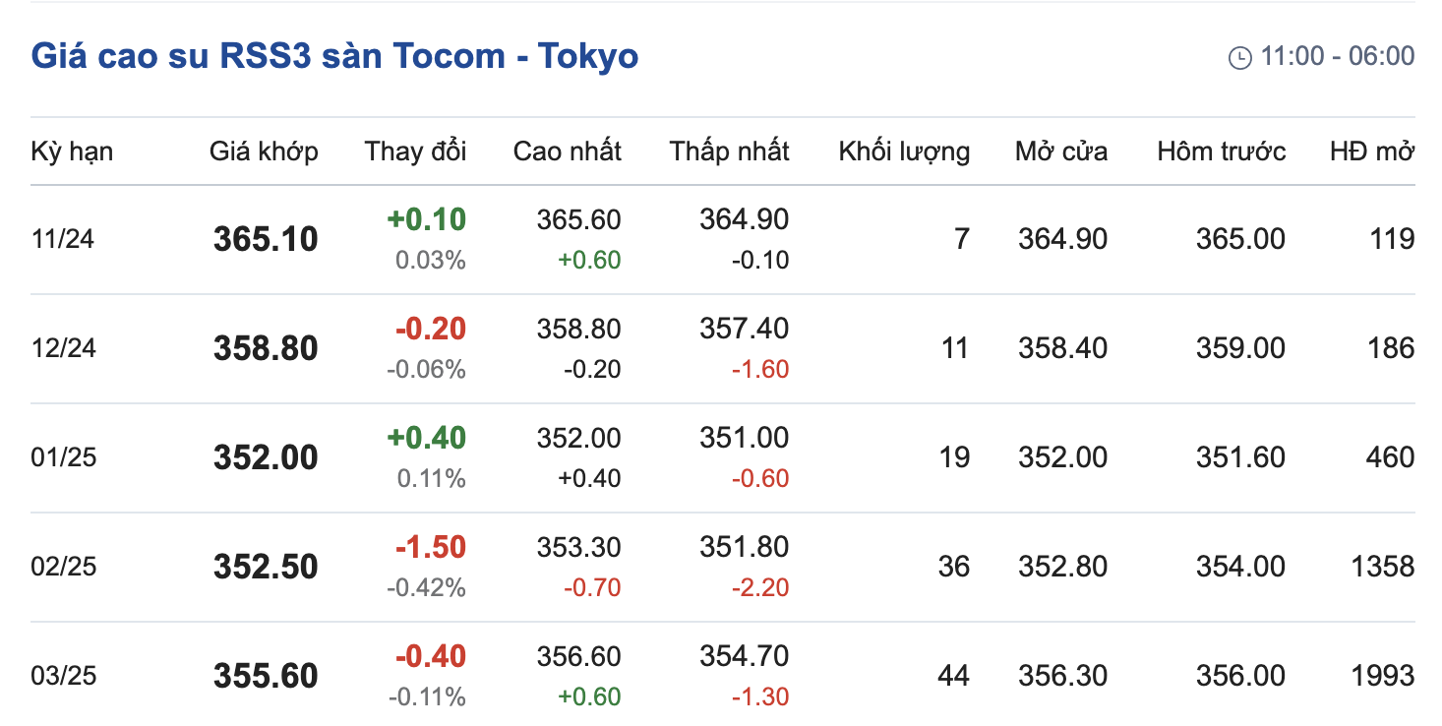The height and width of the screenshot is (726, 1442).
Task: Select the HĐ mở column header
Action: [x=1372, y=151]
